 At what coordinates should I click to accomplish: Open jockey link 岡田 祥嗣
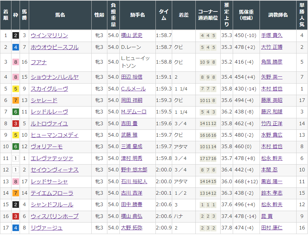(x=132, y=100)
